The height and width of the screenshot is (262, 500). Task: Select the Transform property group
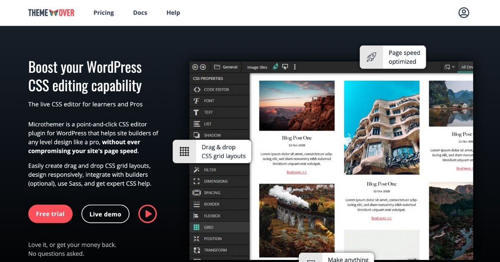(x=220, y=250)
